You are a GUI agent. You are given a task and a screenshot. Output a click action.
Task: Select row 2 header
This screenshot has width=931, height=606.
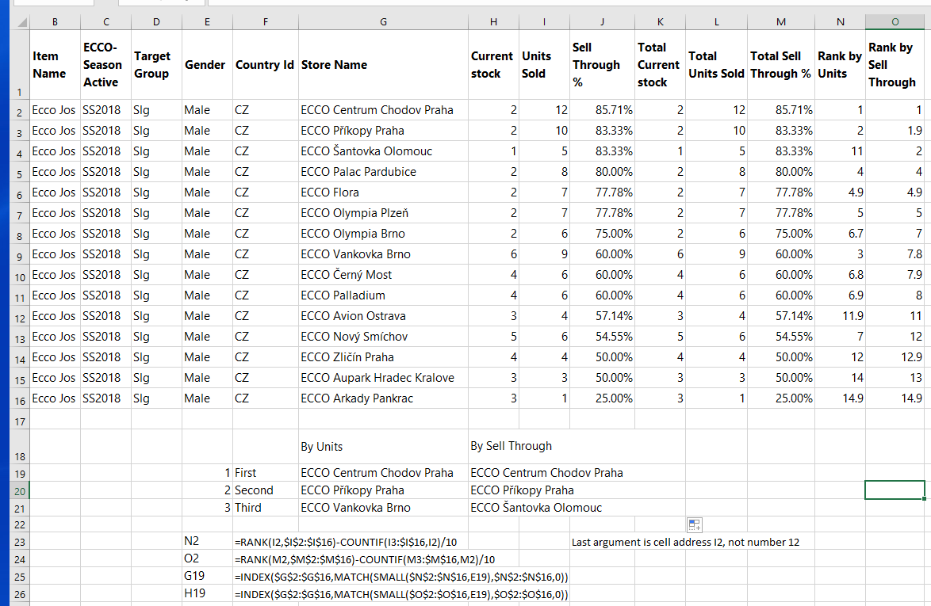(20, 111)
